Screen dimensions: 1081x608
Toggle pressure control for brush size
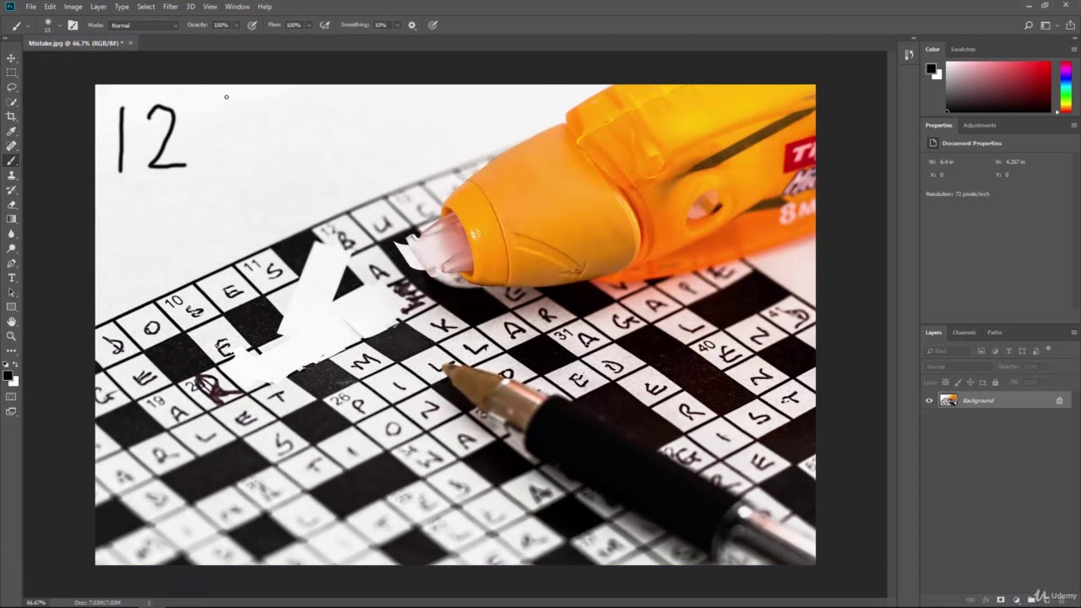coord(432,25)
